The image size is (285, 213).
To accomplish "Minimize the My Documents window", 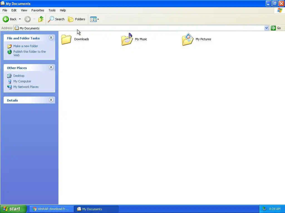I will (269, 3).
